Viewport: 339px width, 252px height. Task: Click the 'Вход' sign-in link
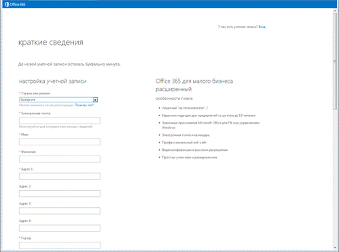click(262, 26)
